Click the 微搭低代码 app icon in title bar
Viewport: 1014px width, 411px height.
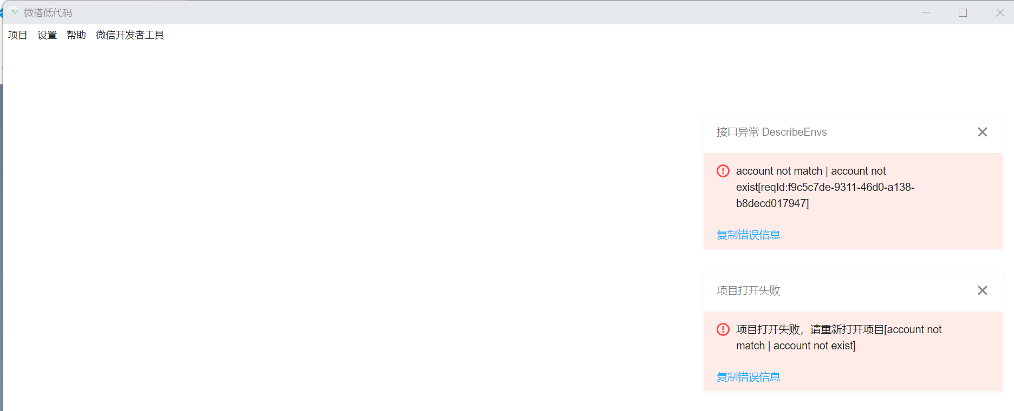(x=14, y=12)
